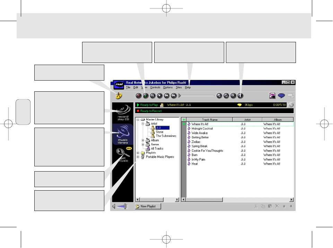Open the Controls menu
333x248 pixels.
155,87
